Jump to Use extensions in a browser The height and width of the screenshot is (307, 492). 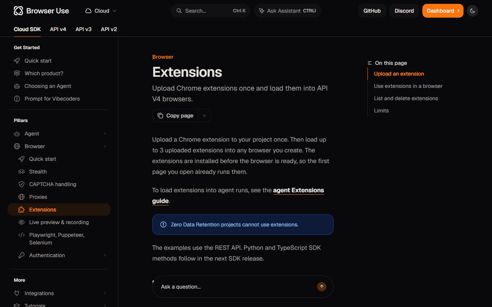[408, 86]
